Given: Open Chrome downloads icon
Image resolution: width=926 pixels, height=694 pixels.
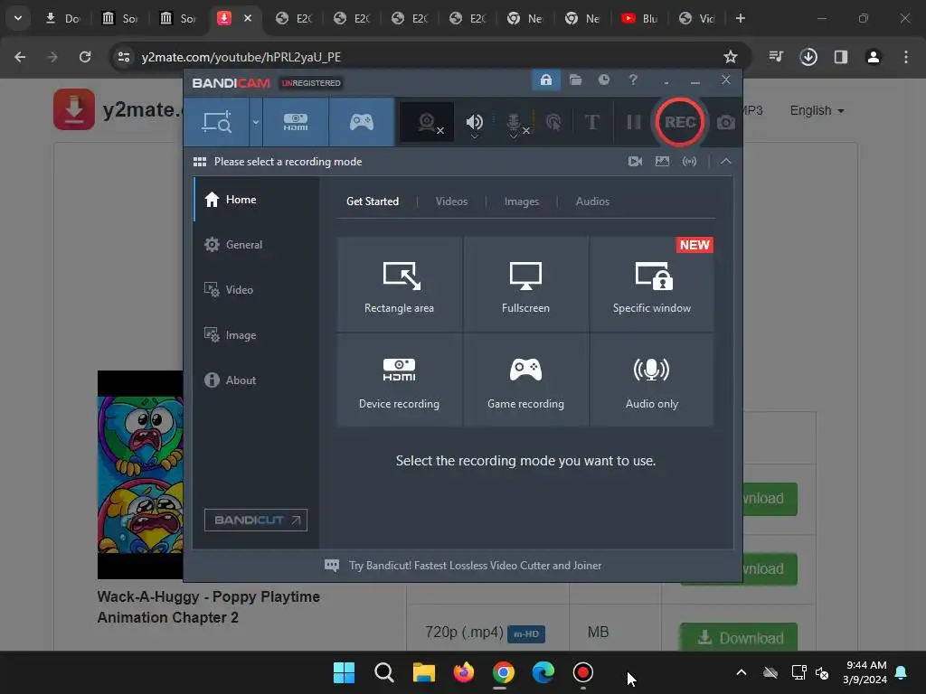Looking at the screenshot, I should pos(808,57).
